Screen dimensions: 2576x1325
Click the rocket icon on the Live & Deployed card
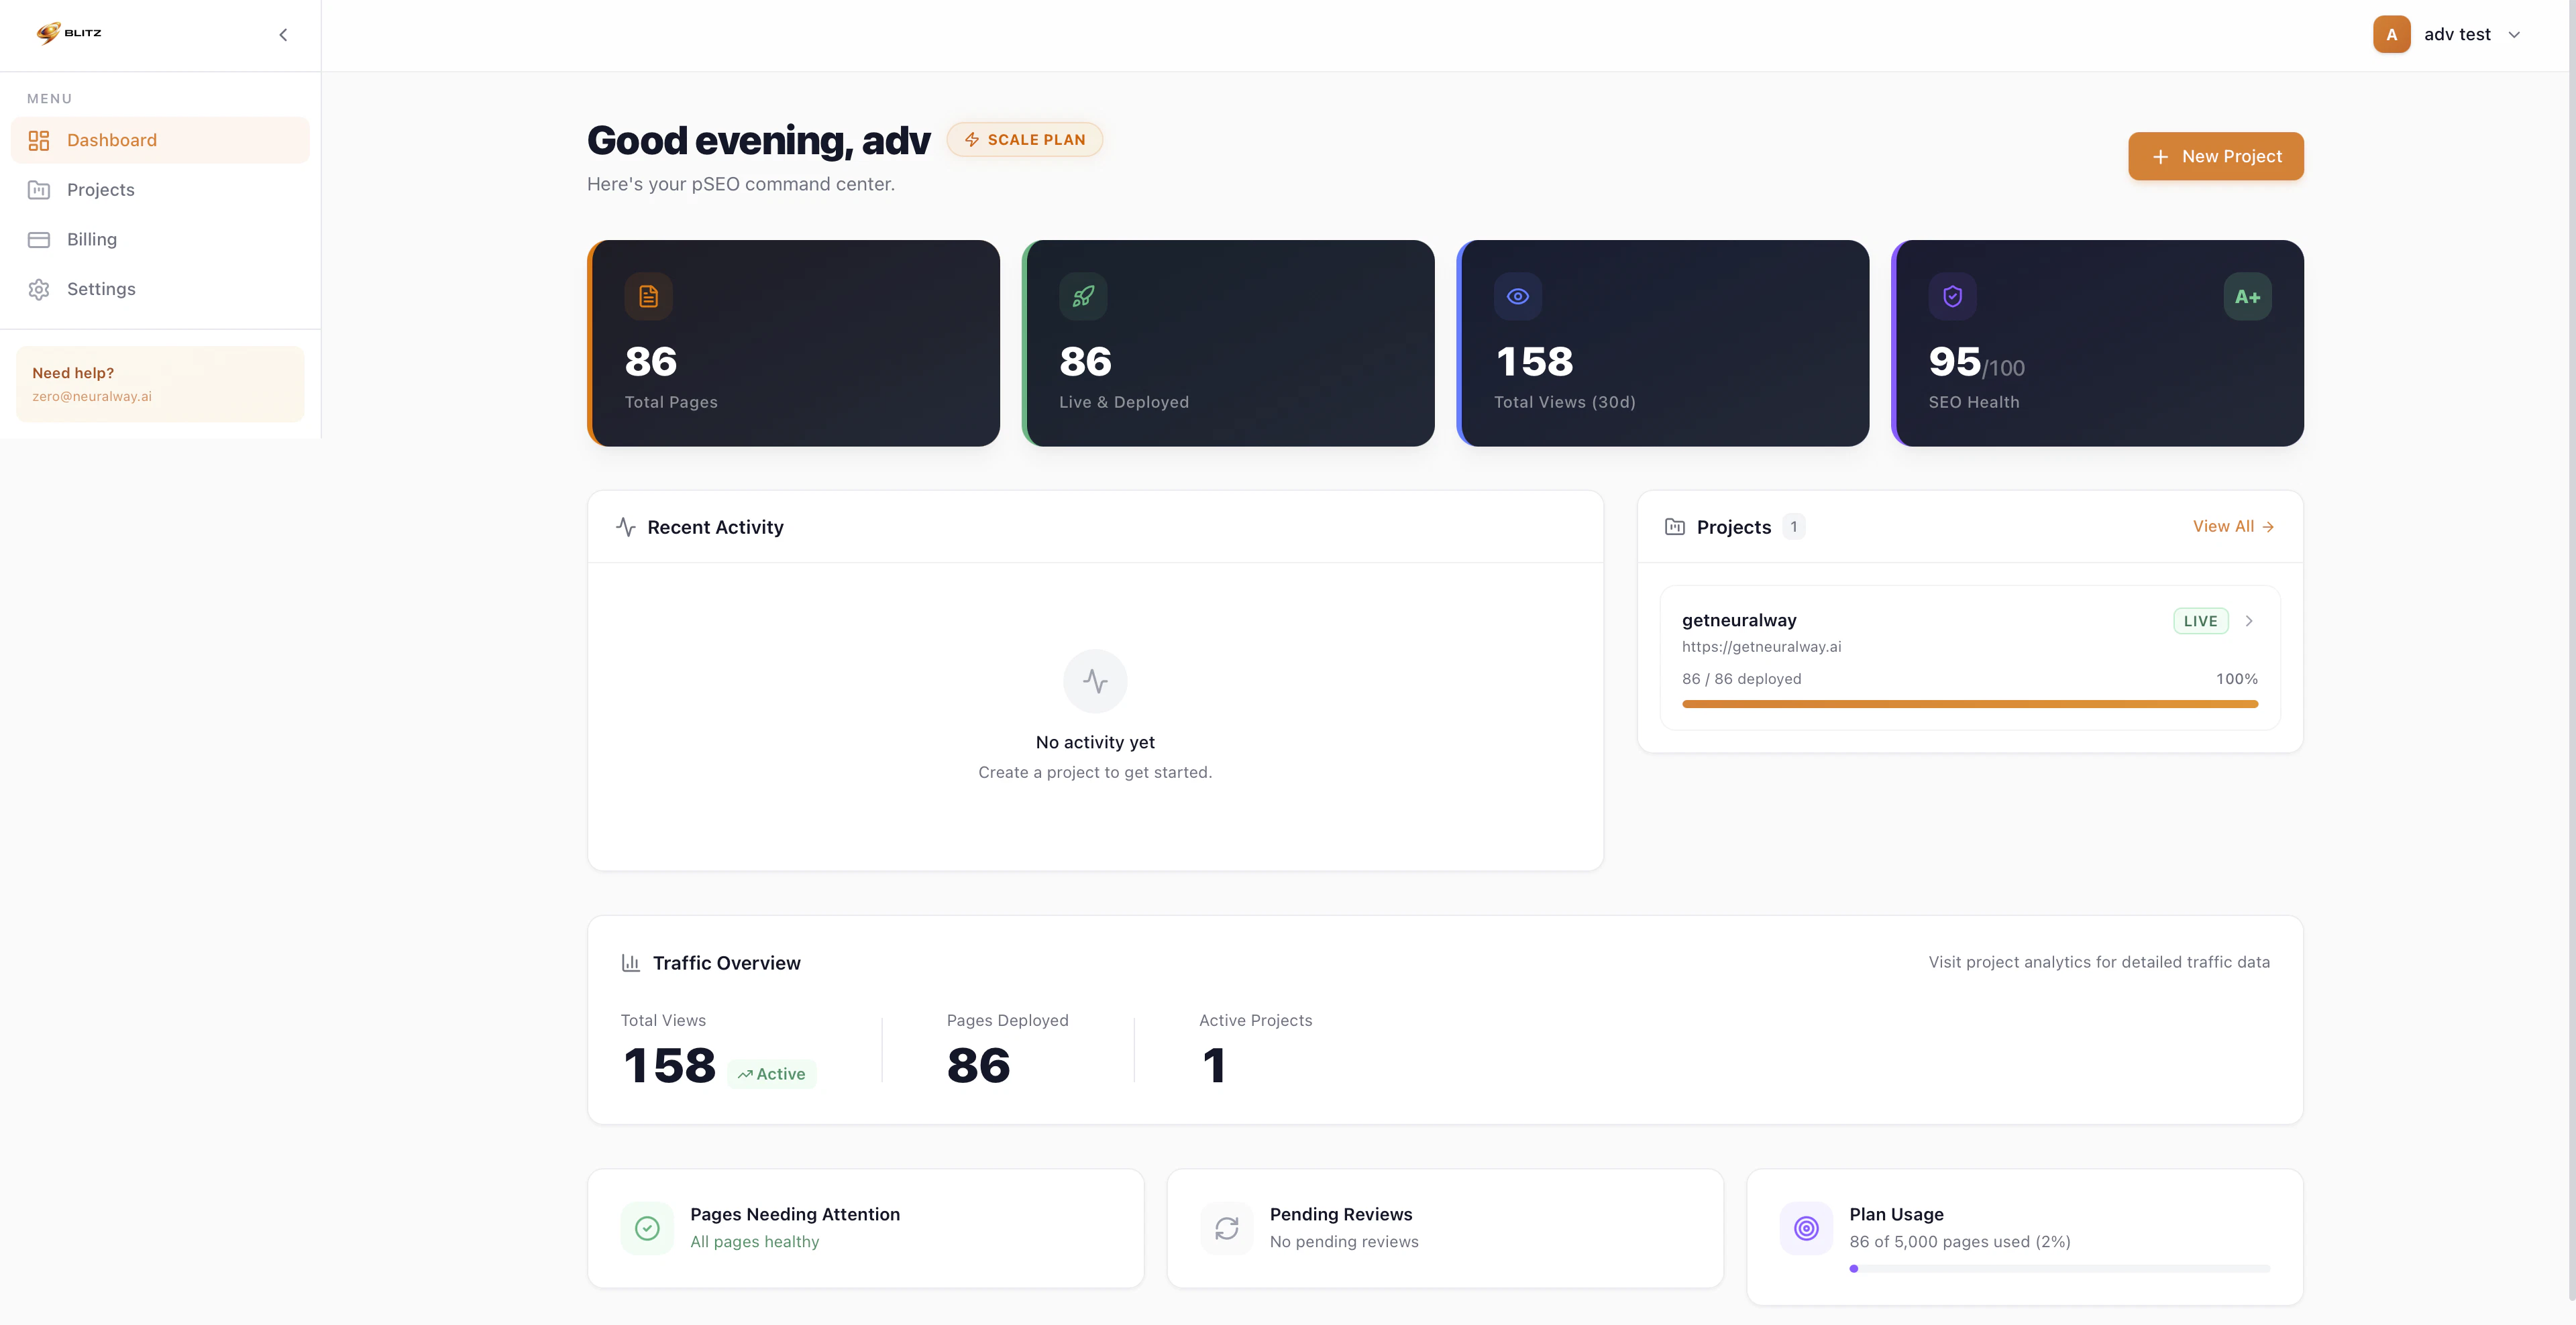(x=1083, y=297)
